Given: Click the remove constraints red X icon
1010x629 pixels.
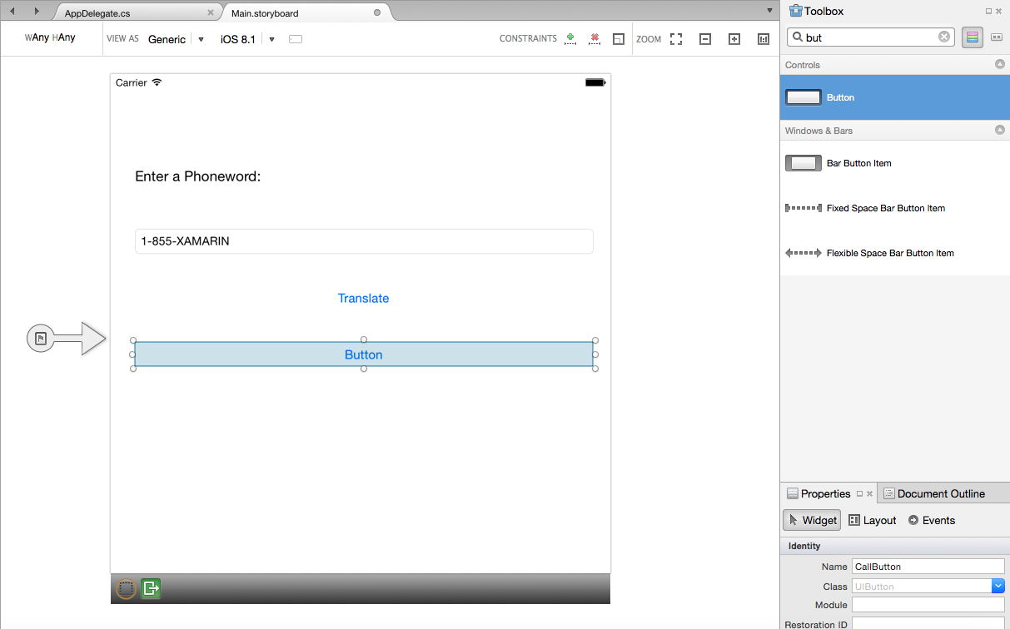Looking at the screenshot, I should (595, 39).
